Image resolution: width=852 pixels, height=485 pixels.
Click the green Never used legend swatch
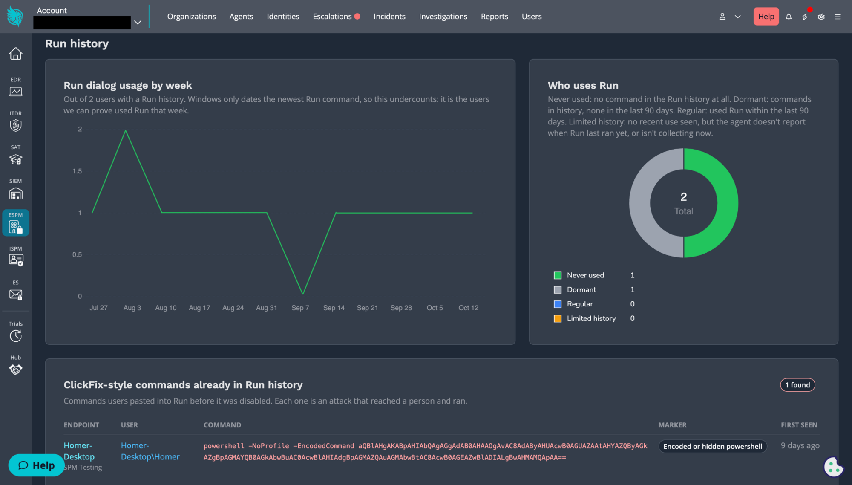557,275
